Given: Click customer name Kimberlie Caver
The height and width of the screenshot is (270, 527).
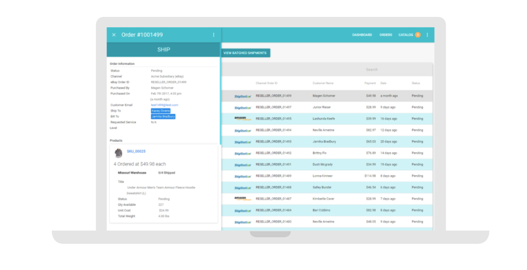Looking at the screenshot, I should (324, 199).
